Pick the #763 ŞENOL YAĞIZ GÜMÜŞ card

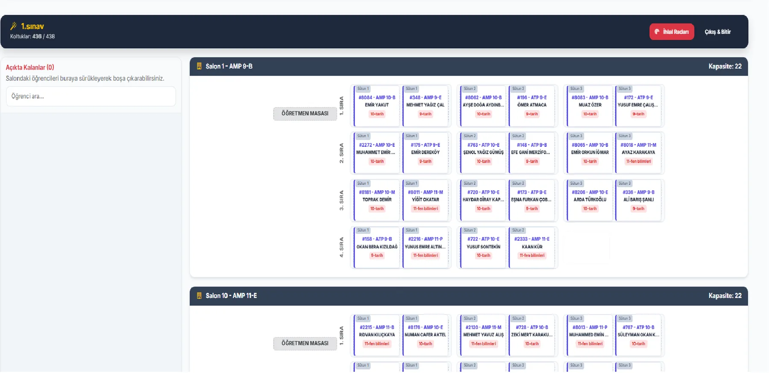coord(484,153)
